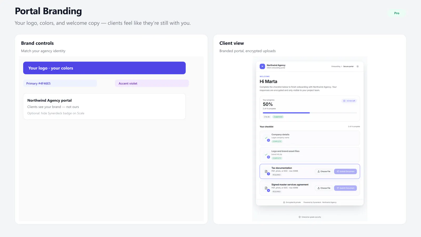The image size is (421, 237).
Task: Click the 50% onboarding progress bar
Action: tap(310, 113)
